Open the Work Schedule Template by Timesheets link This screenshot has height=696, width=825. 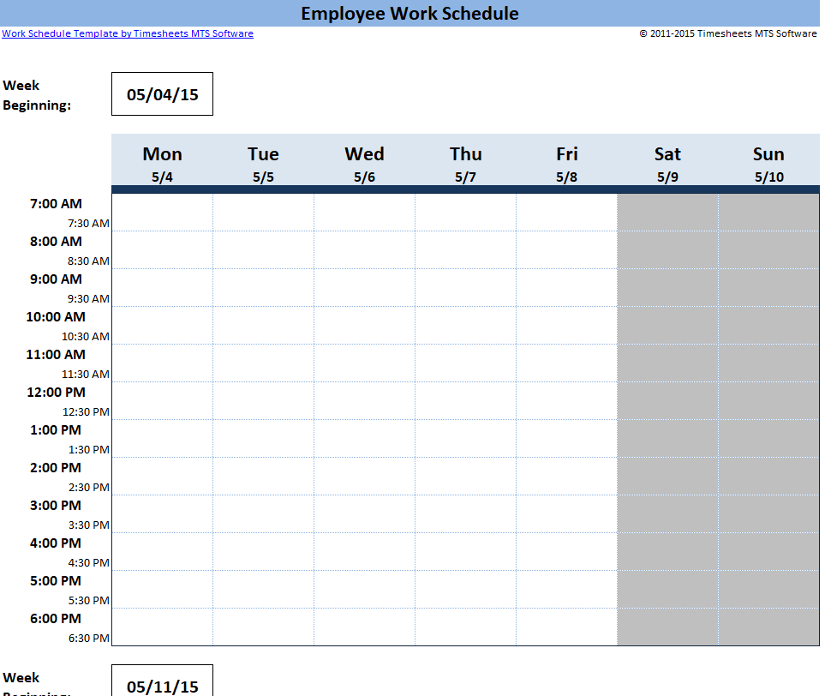coord(128,33)
